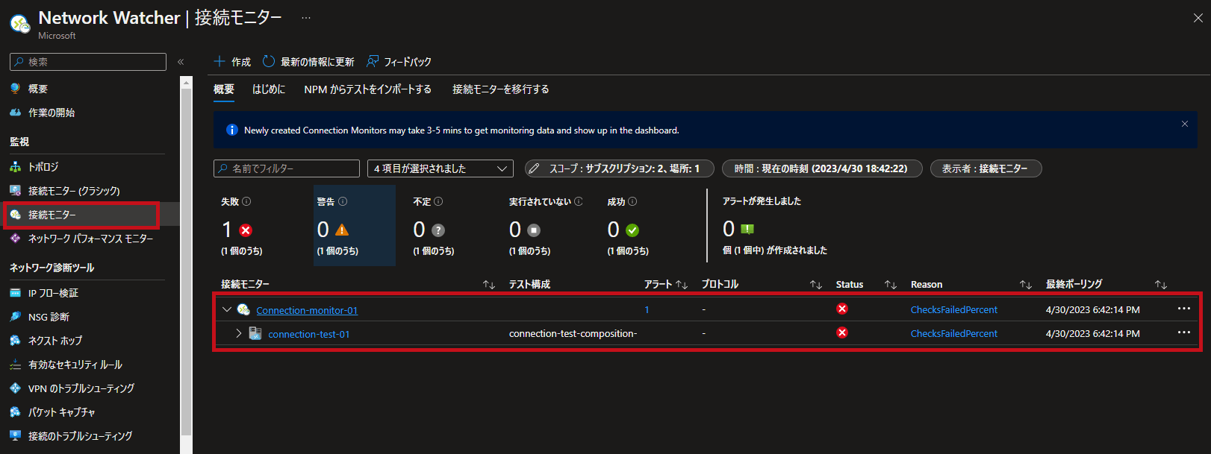1211x454 pixels.
Task: Click the フィードバック feedback icon
Action: (x=373, y=61)
